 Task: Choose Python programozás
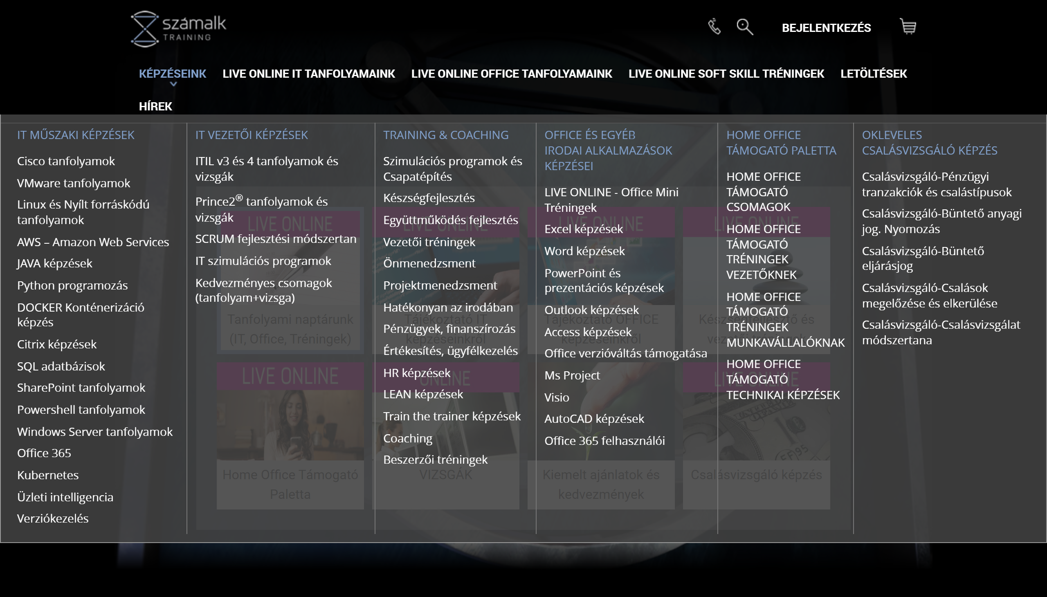(72, 286)
